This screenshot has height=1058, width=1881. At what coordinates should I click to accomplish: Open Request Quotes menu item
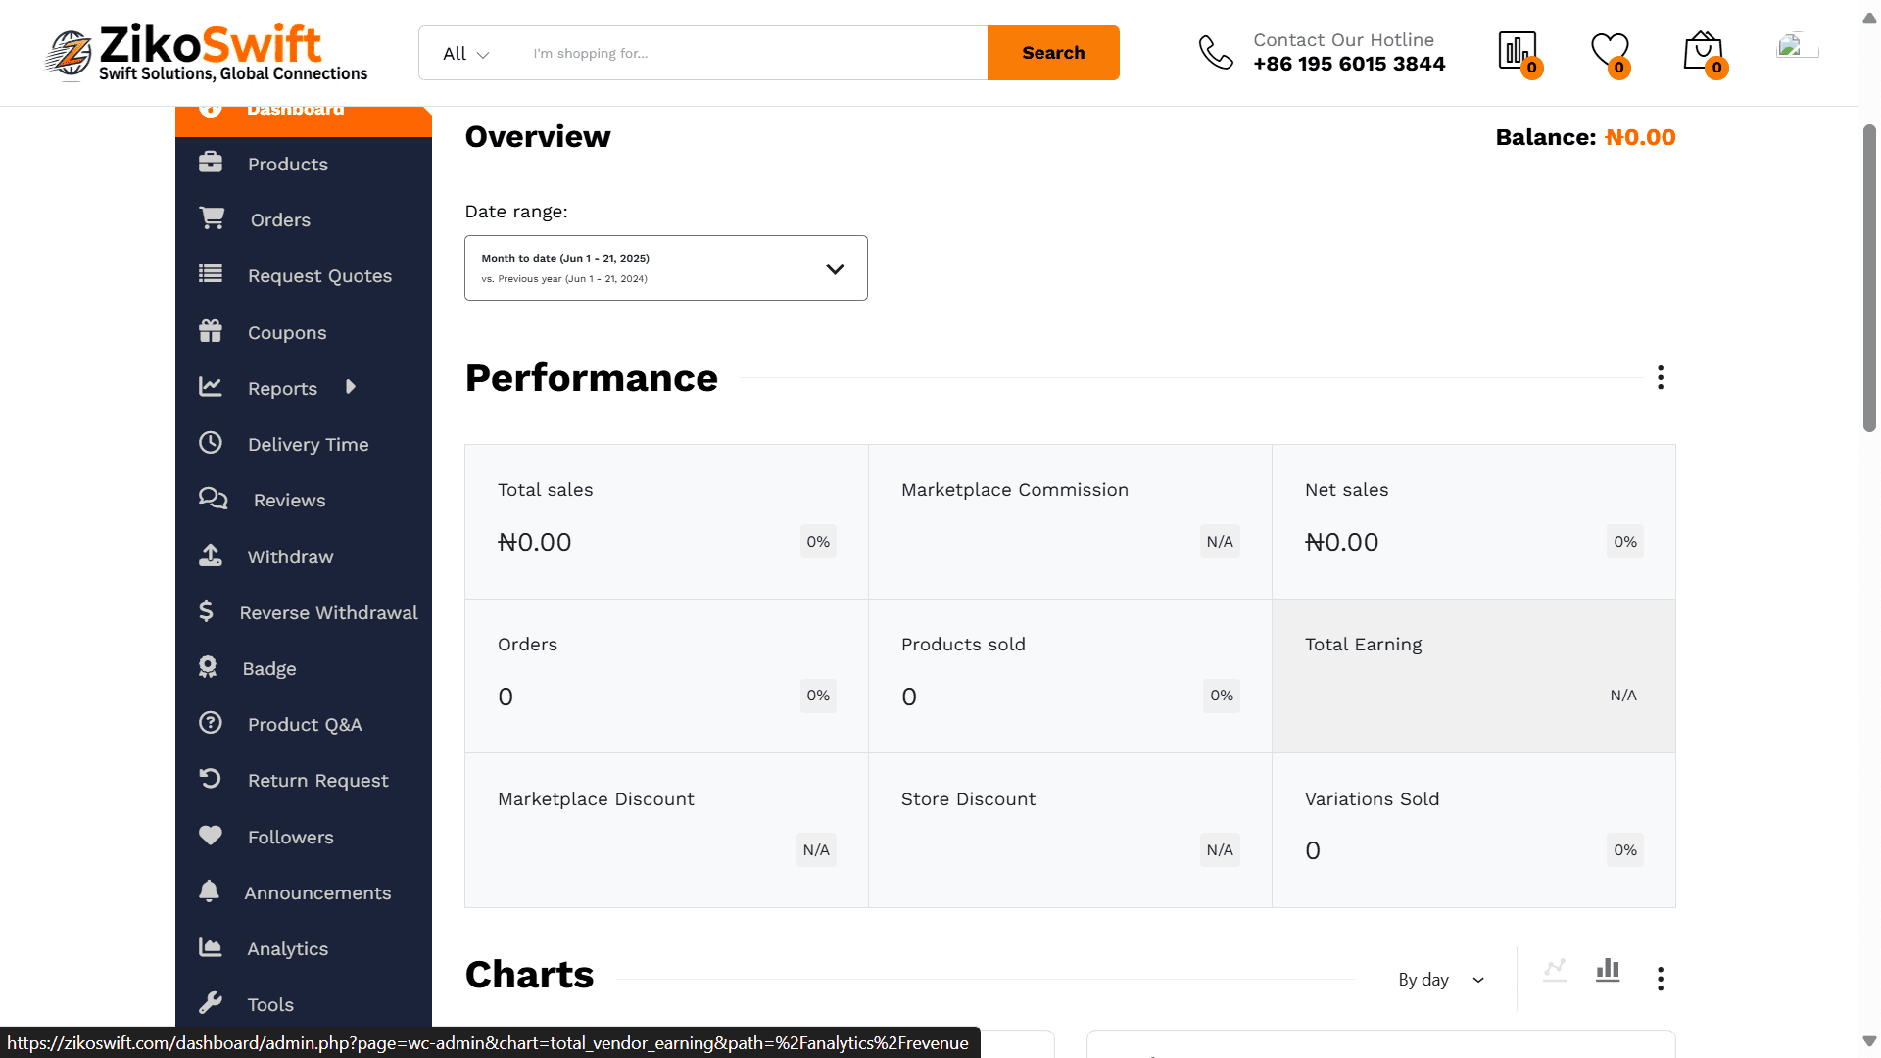tap(304, 275)
